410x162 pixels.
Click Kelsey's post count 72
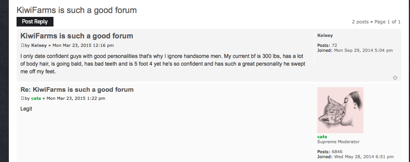point(334,45)
